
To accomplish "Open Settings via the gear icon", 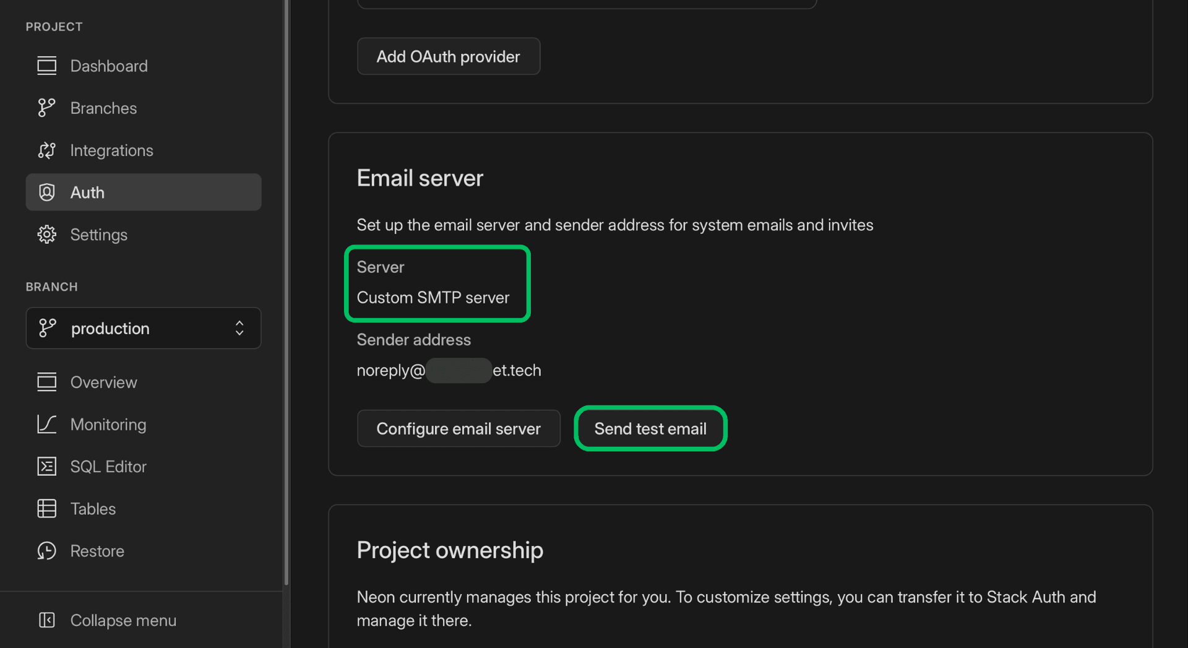I will point(46,234).
